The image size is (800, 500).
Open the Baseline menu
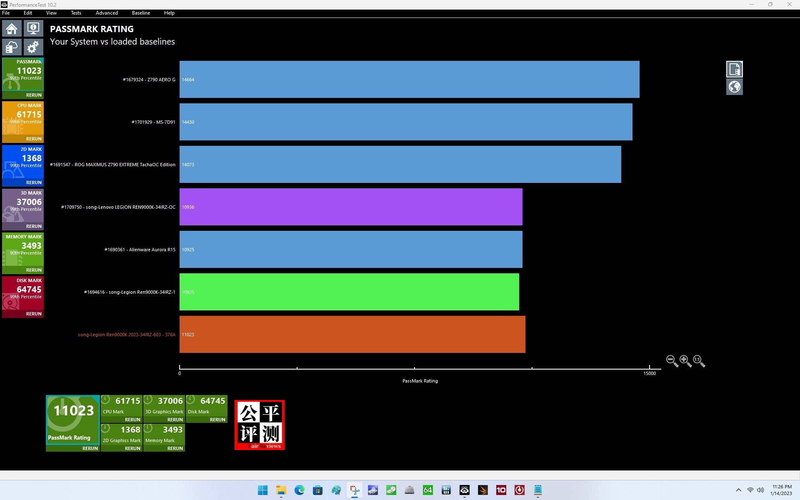point(141,13)
